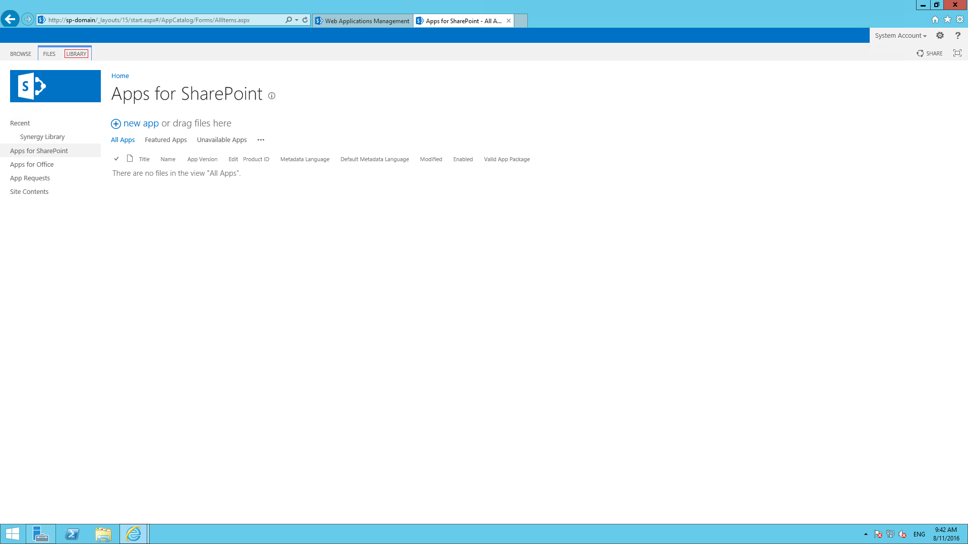968x544 pixels.
Task: Click the browser forward arrow button
Action: (x=28, y=20)
